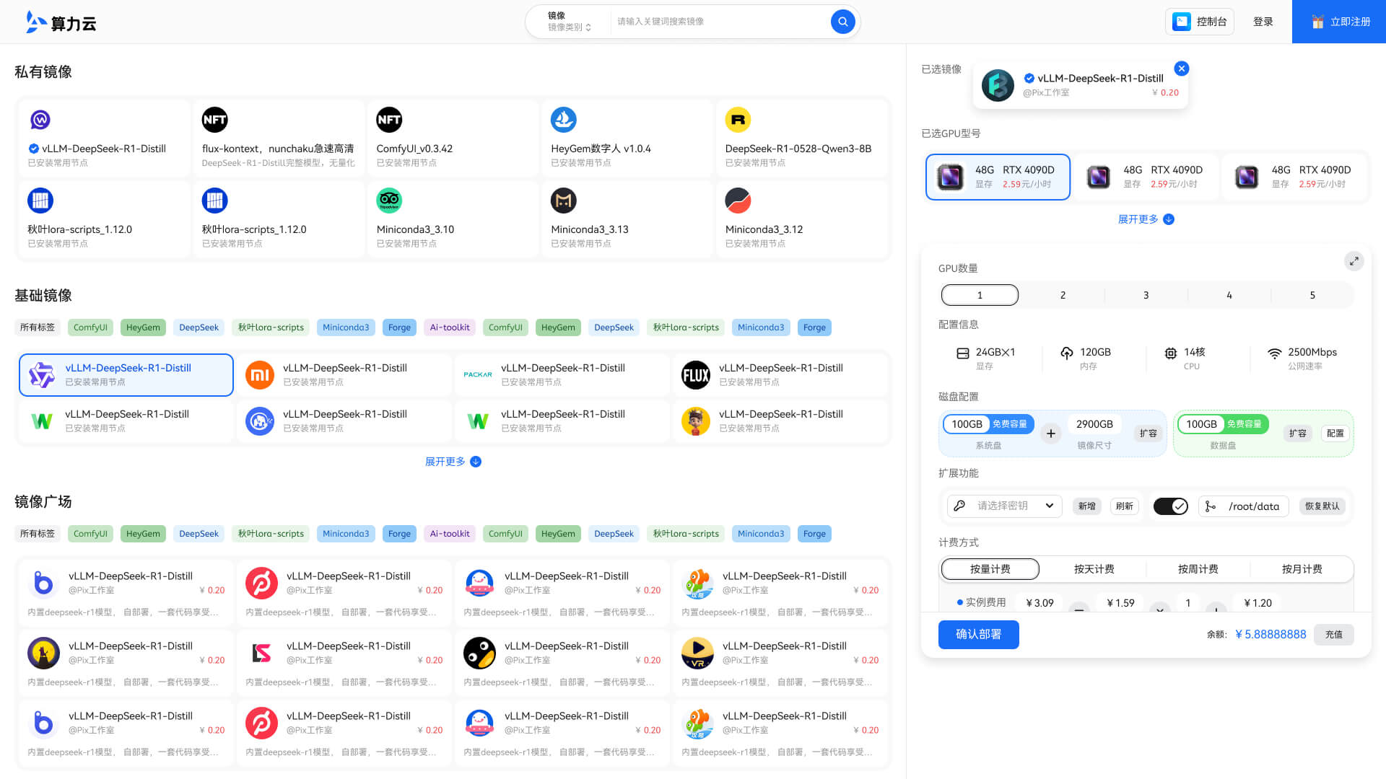Switch to 按天计费 billing tab
This screenshot has width=1386, height=779.
tap(1094, 569)
